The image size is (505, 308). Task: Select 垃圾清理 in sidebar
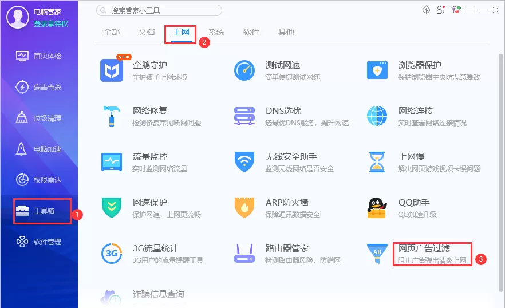coord(39,118)
